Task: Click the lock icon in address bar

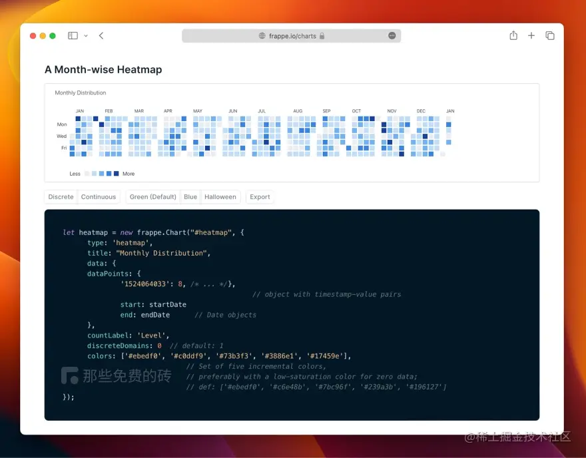Action: (x=322, y=36)
